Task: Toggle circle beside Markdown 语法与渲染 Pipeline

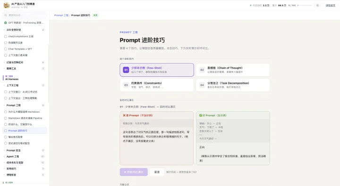Action: (6, 118)
